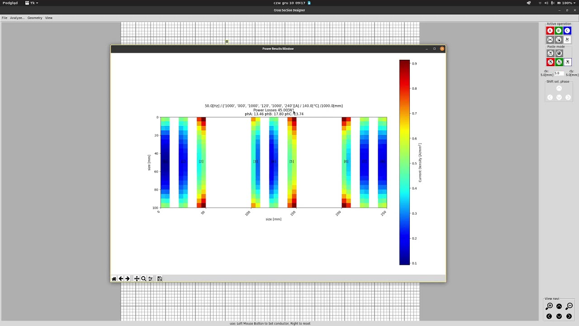
Task: Select phase A as active operation
Action: (550, 31)
